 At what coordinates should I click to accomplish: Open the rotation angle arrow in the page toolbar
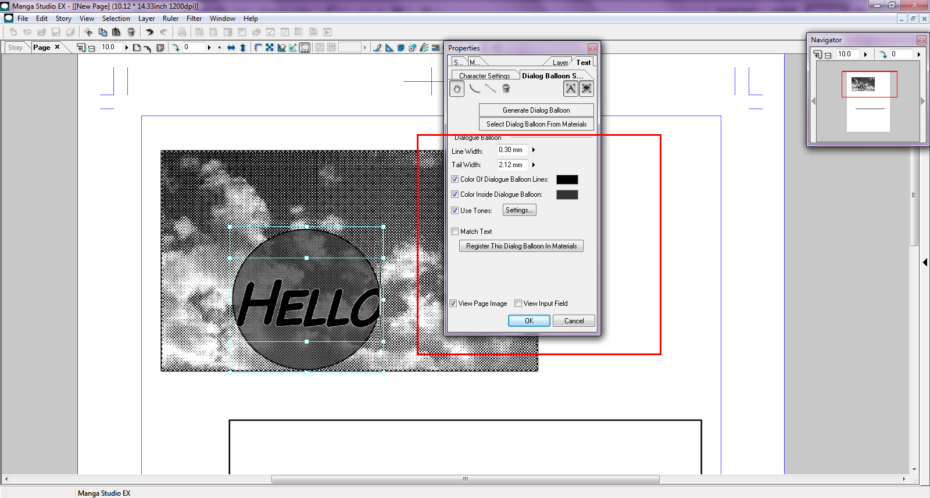click(x=209, y=48)
